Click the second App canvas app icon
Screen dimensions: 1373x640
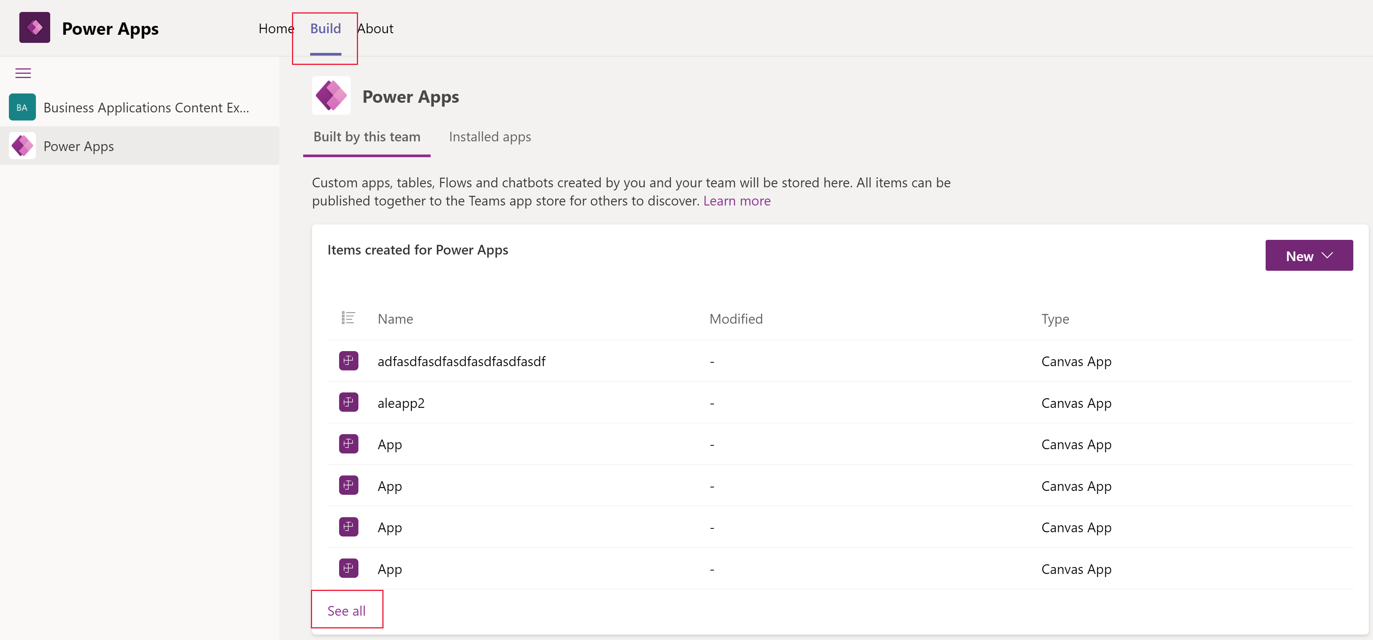tap(348, 485)
